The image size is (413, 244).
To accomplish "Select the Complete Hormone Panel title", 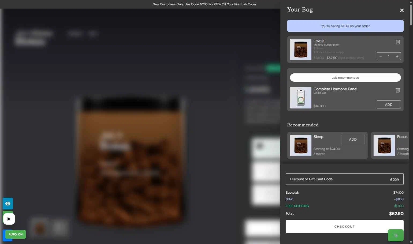I will pos(335,89).
